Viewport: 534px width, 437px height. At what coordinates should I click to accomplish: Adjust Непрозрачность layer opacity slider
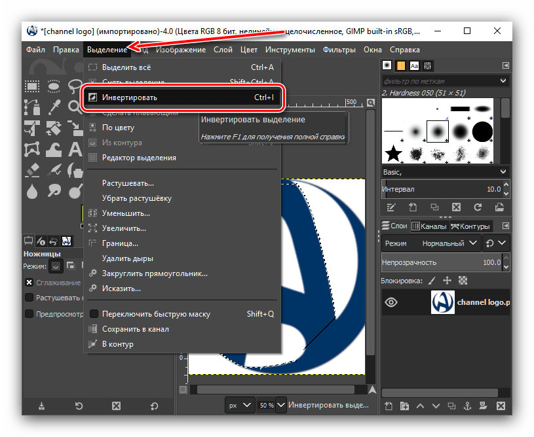442,262
